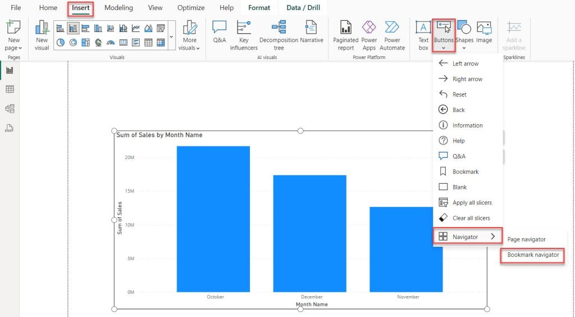Open Model view in left sidebar
Viewport: 575px width, 317px height.
tap(10, 108)
